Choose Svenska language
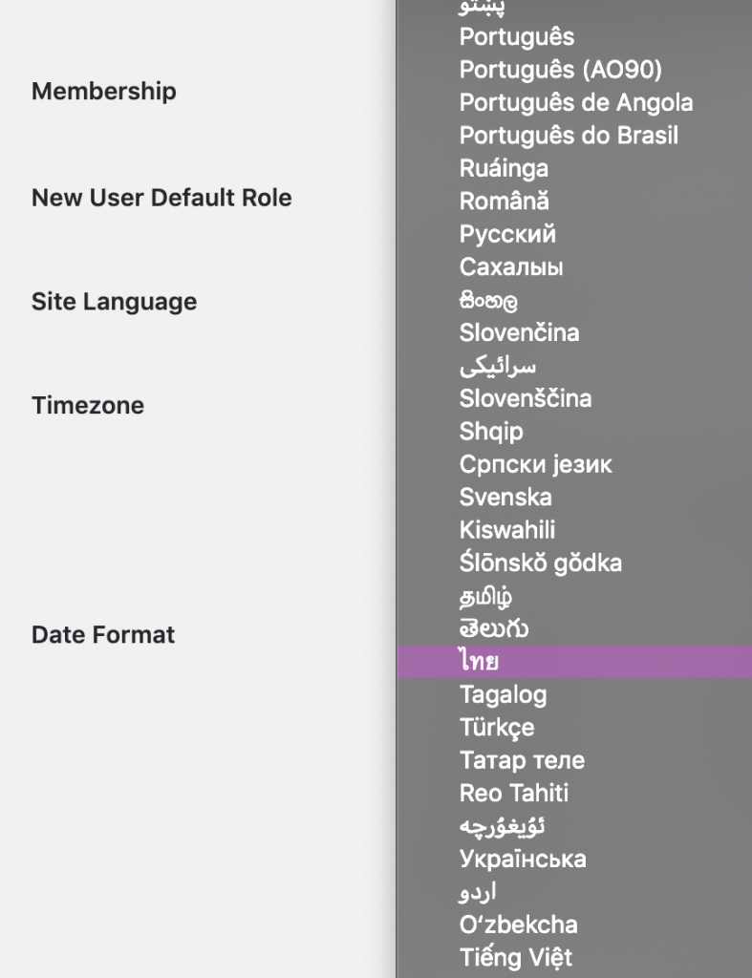 point(574,498)
